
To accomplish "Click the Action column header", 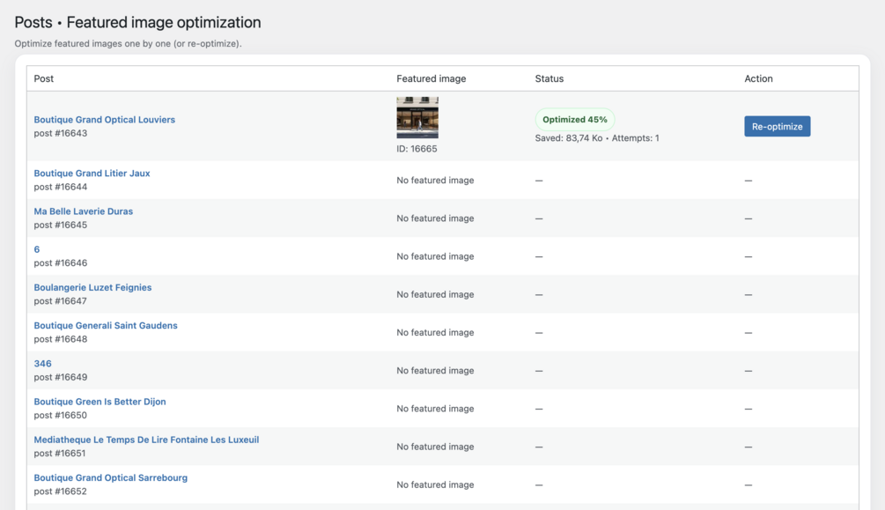I will coord(758,78).
